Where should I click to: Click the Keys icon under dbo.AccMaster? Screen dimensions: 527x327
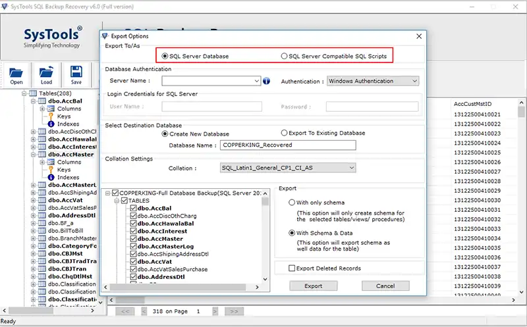coord(51,170)
